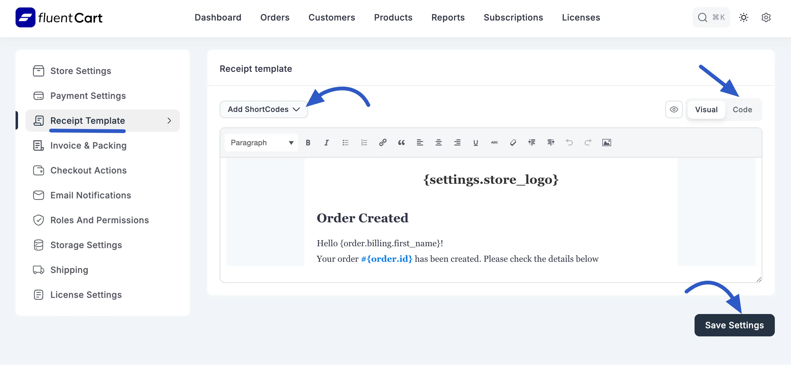Preview the receipt with the eye icon
This screenshot has width=791, height=365.
tap(674, 109)
